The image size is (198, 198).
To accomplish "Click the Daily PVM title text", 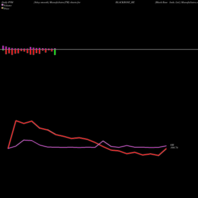I will click(8, 2).
